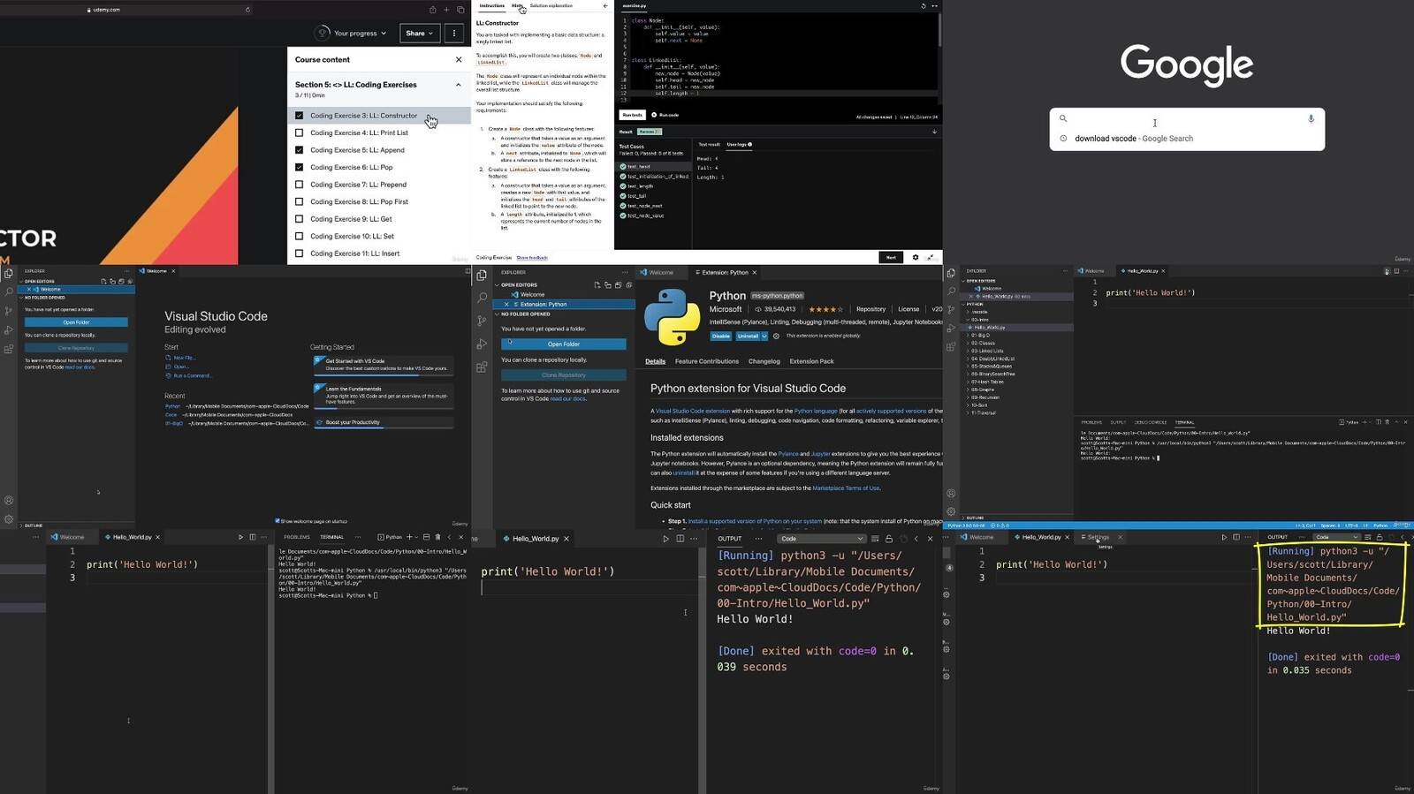Open the coding exercise settings gear

click(x=916, y=257)
